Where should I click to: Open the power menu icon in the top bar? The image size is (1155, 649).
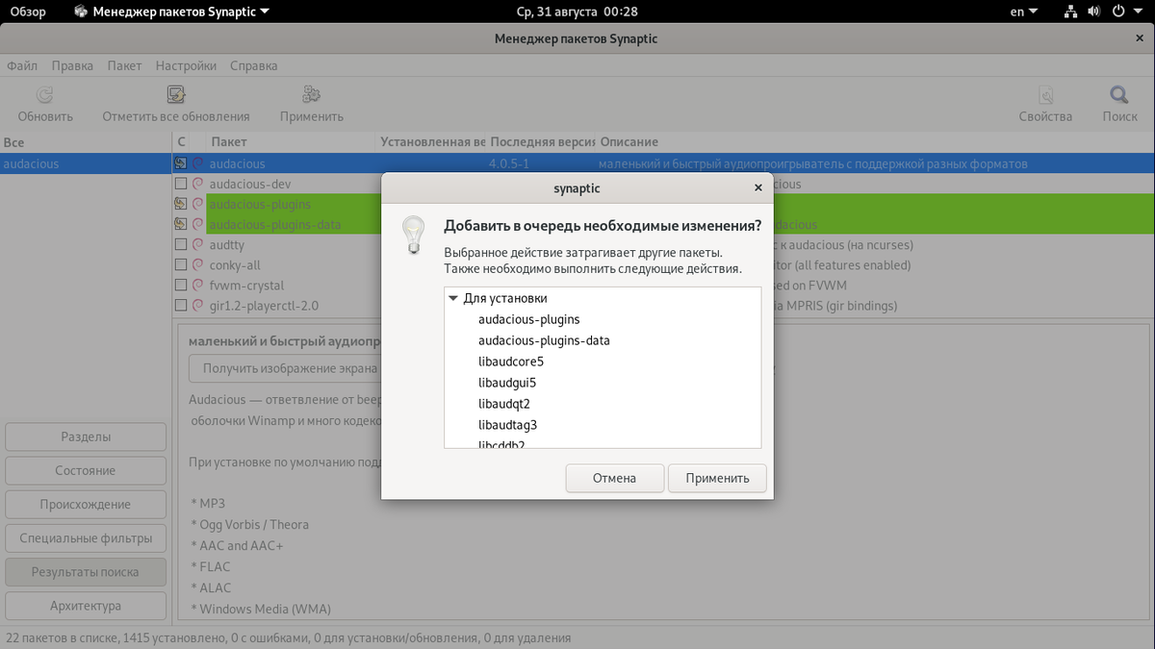click(1118, 12)
